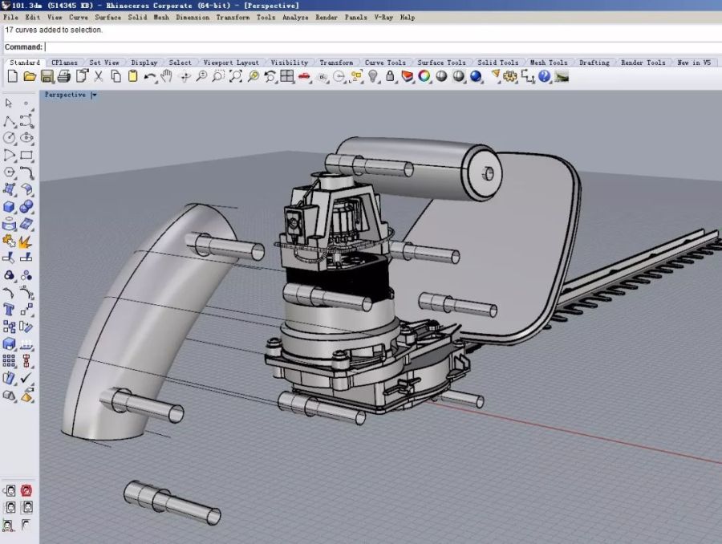
Task: Toggle object lock with padlock icon
Action: tap(390, 76)
